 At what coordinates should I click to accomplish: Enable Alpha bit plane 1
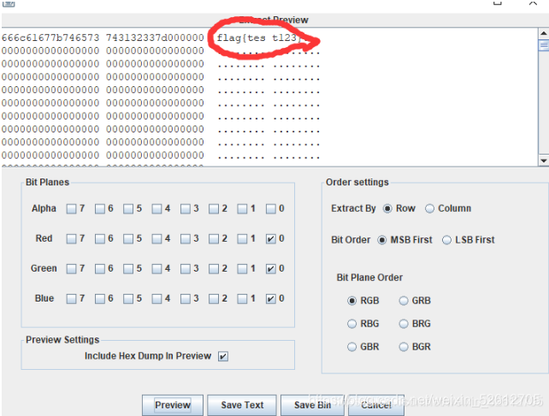pyautogui.click(x=242, y=209)
